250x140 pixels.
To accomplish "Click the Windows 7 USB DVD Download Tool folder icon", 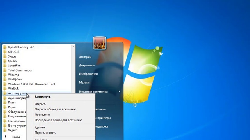I will pos(5,84).
